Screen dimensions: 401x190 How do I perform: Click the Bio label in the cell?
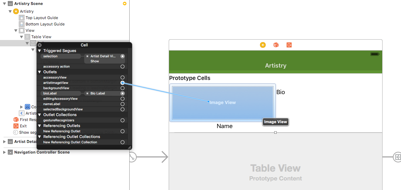click(281, 92)
